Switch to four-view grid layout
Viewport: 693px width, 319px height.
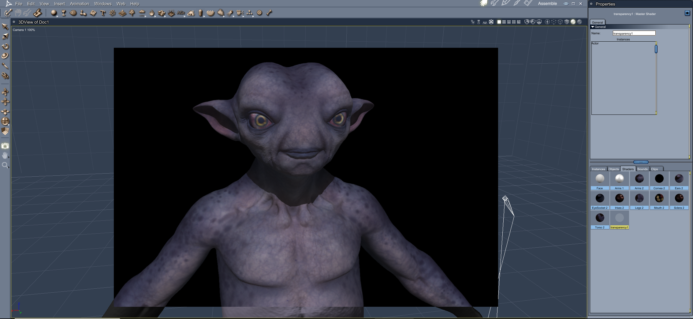[x=514, y=22]
